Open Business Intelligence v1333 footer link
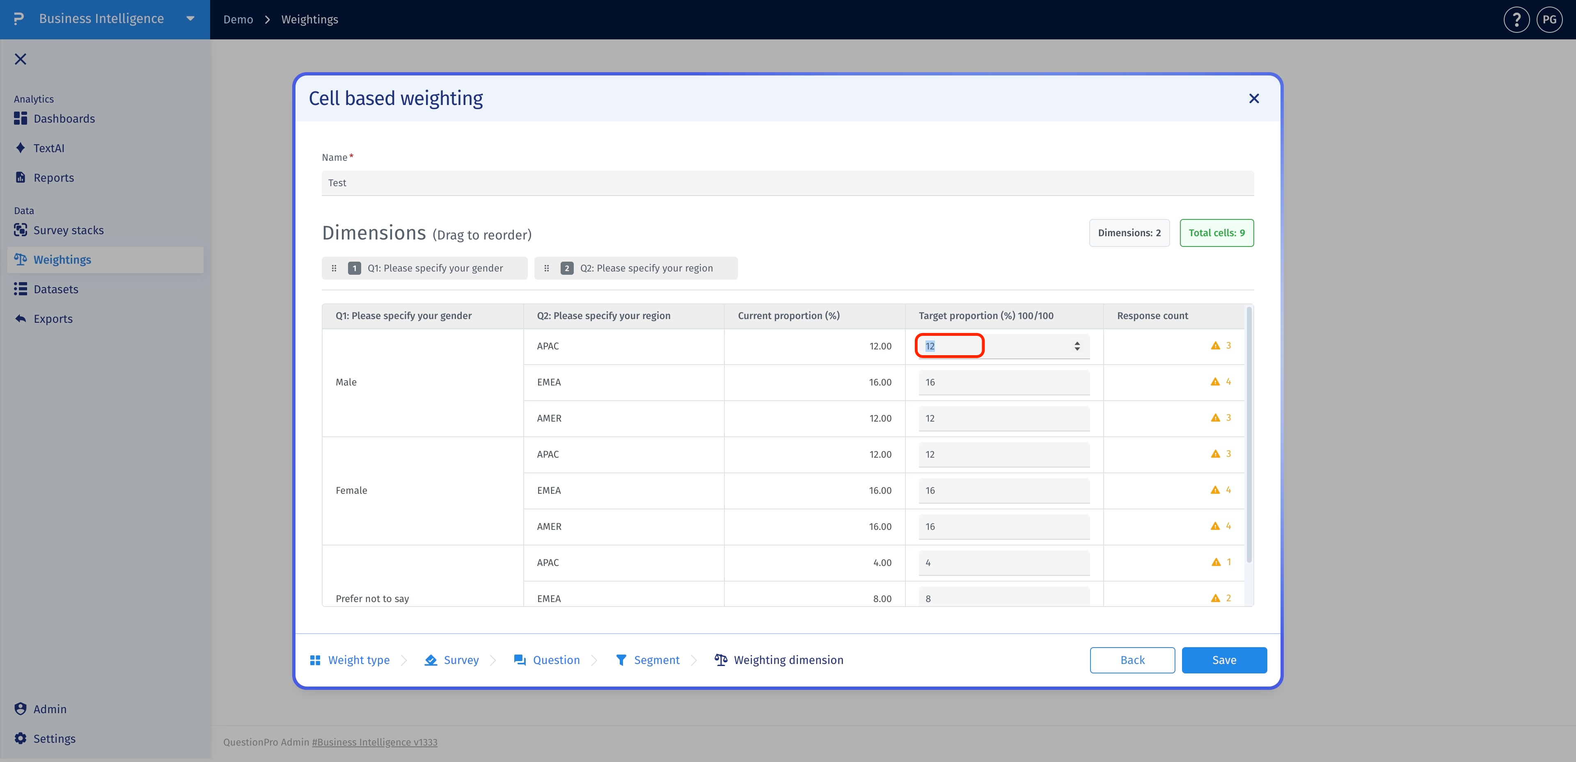The width and height of the screenshot is (1576, 762). pos(374,742)
